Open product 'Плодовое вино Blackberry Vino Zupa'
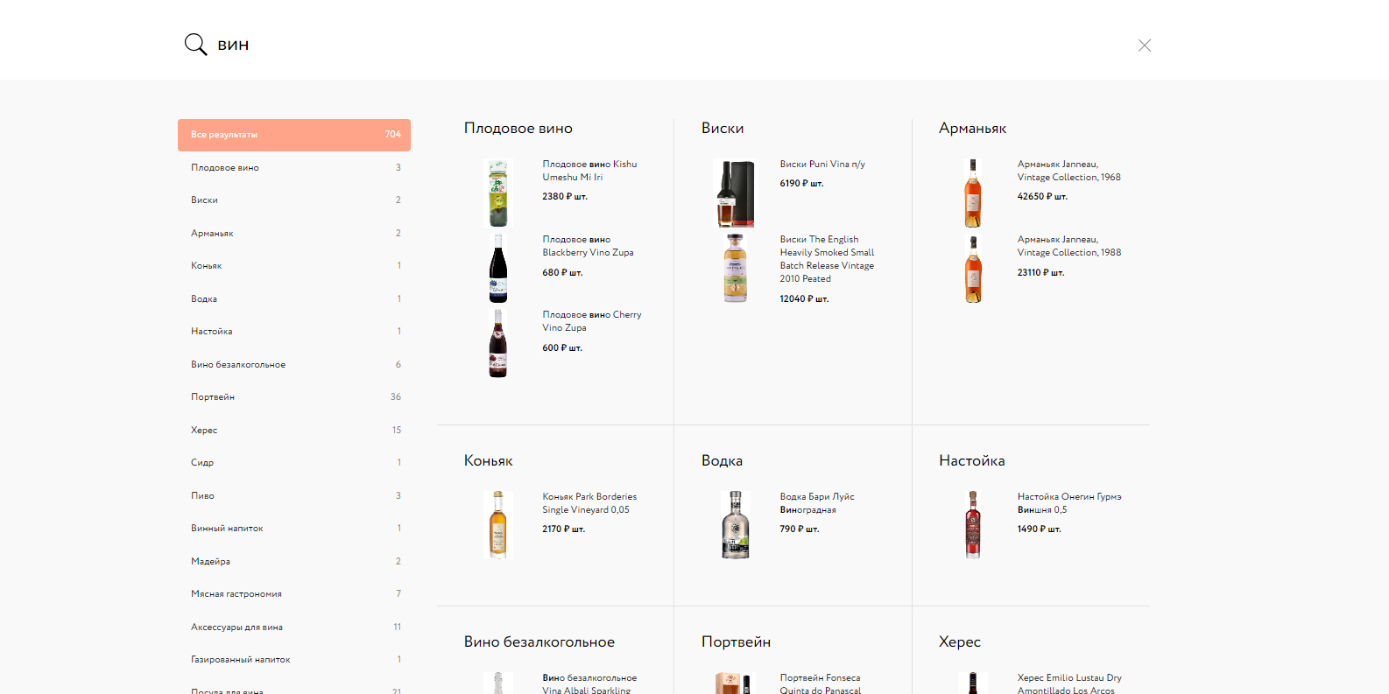The width and height of the screenshot is (1389, 694). [588, 246]
